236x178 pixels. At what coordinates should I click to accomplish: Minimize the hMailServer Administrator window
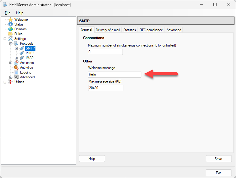pyautogui.click(x=201, y=5)
